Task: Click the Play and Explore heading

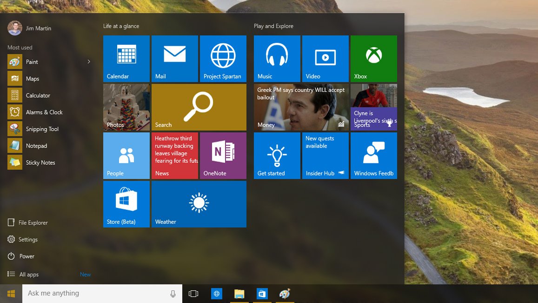Action: [x=273, y=26]
